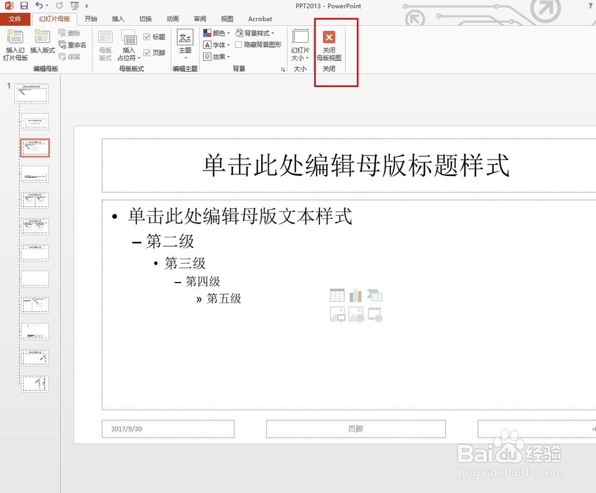Toggle 页脚 checkbox in ribbon

coord(147,53)
